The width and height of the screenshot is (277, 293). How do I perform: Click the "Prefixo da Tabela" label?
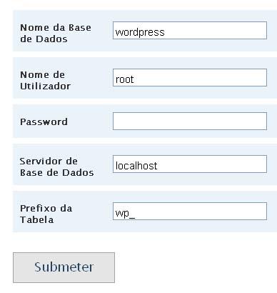[x=46, y=214]
